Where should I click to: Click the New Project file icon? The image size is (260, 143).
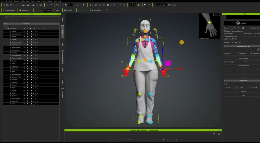tap(4, 5)
